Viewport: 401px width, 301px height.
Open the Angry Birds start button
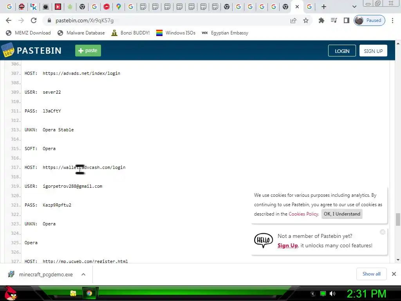click(10, 293)
